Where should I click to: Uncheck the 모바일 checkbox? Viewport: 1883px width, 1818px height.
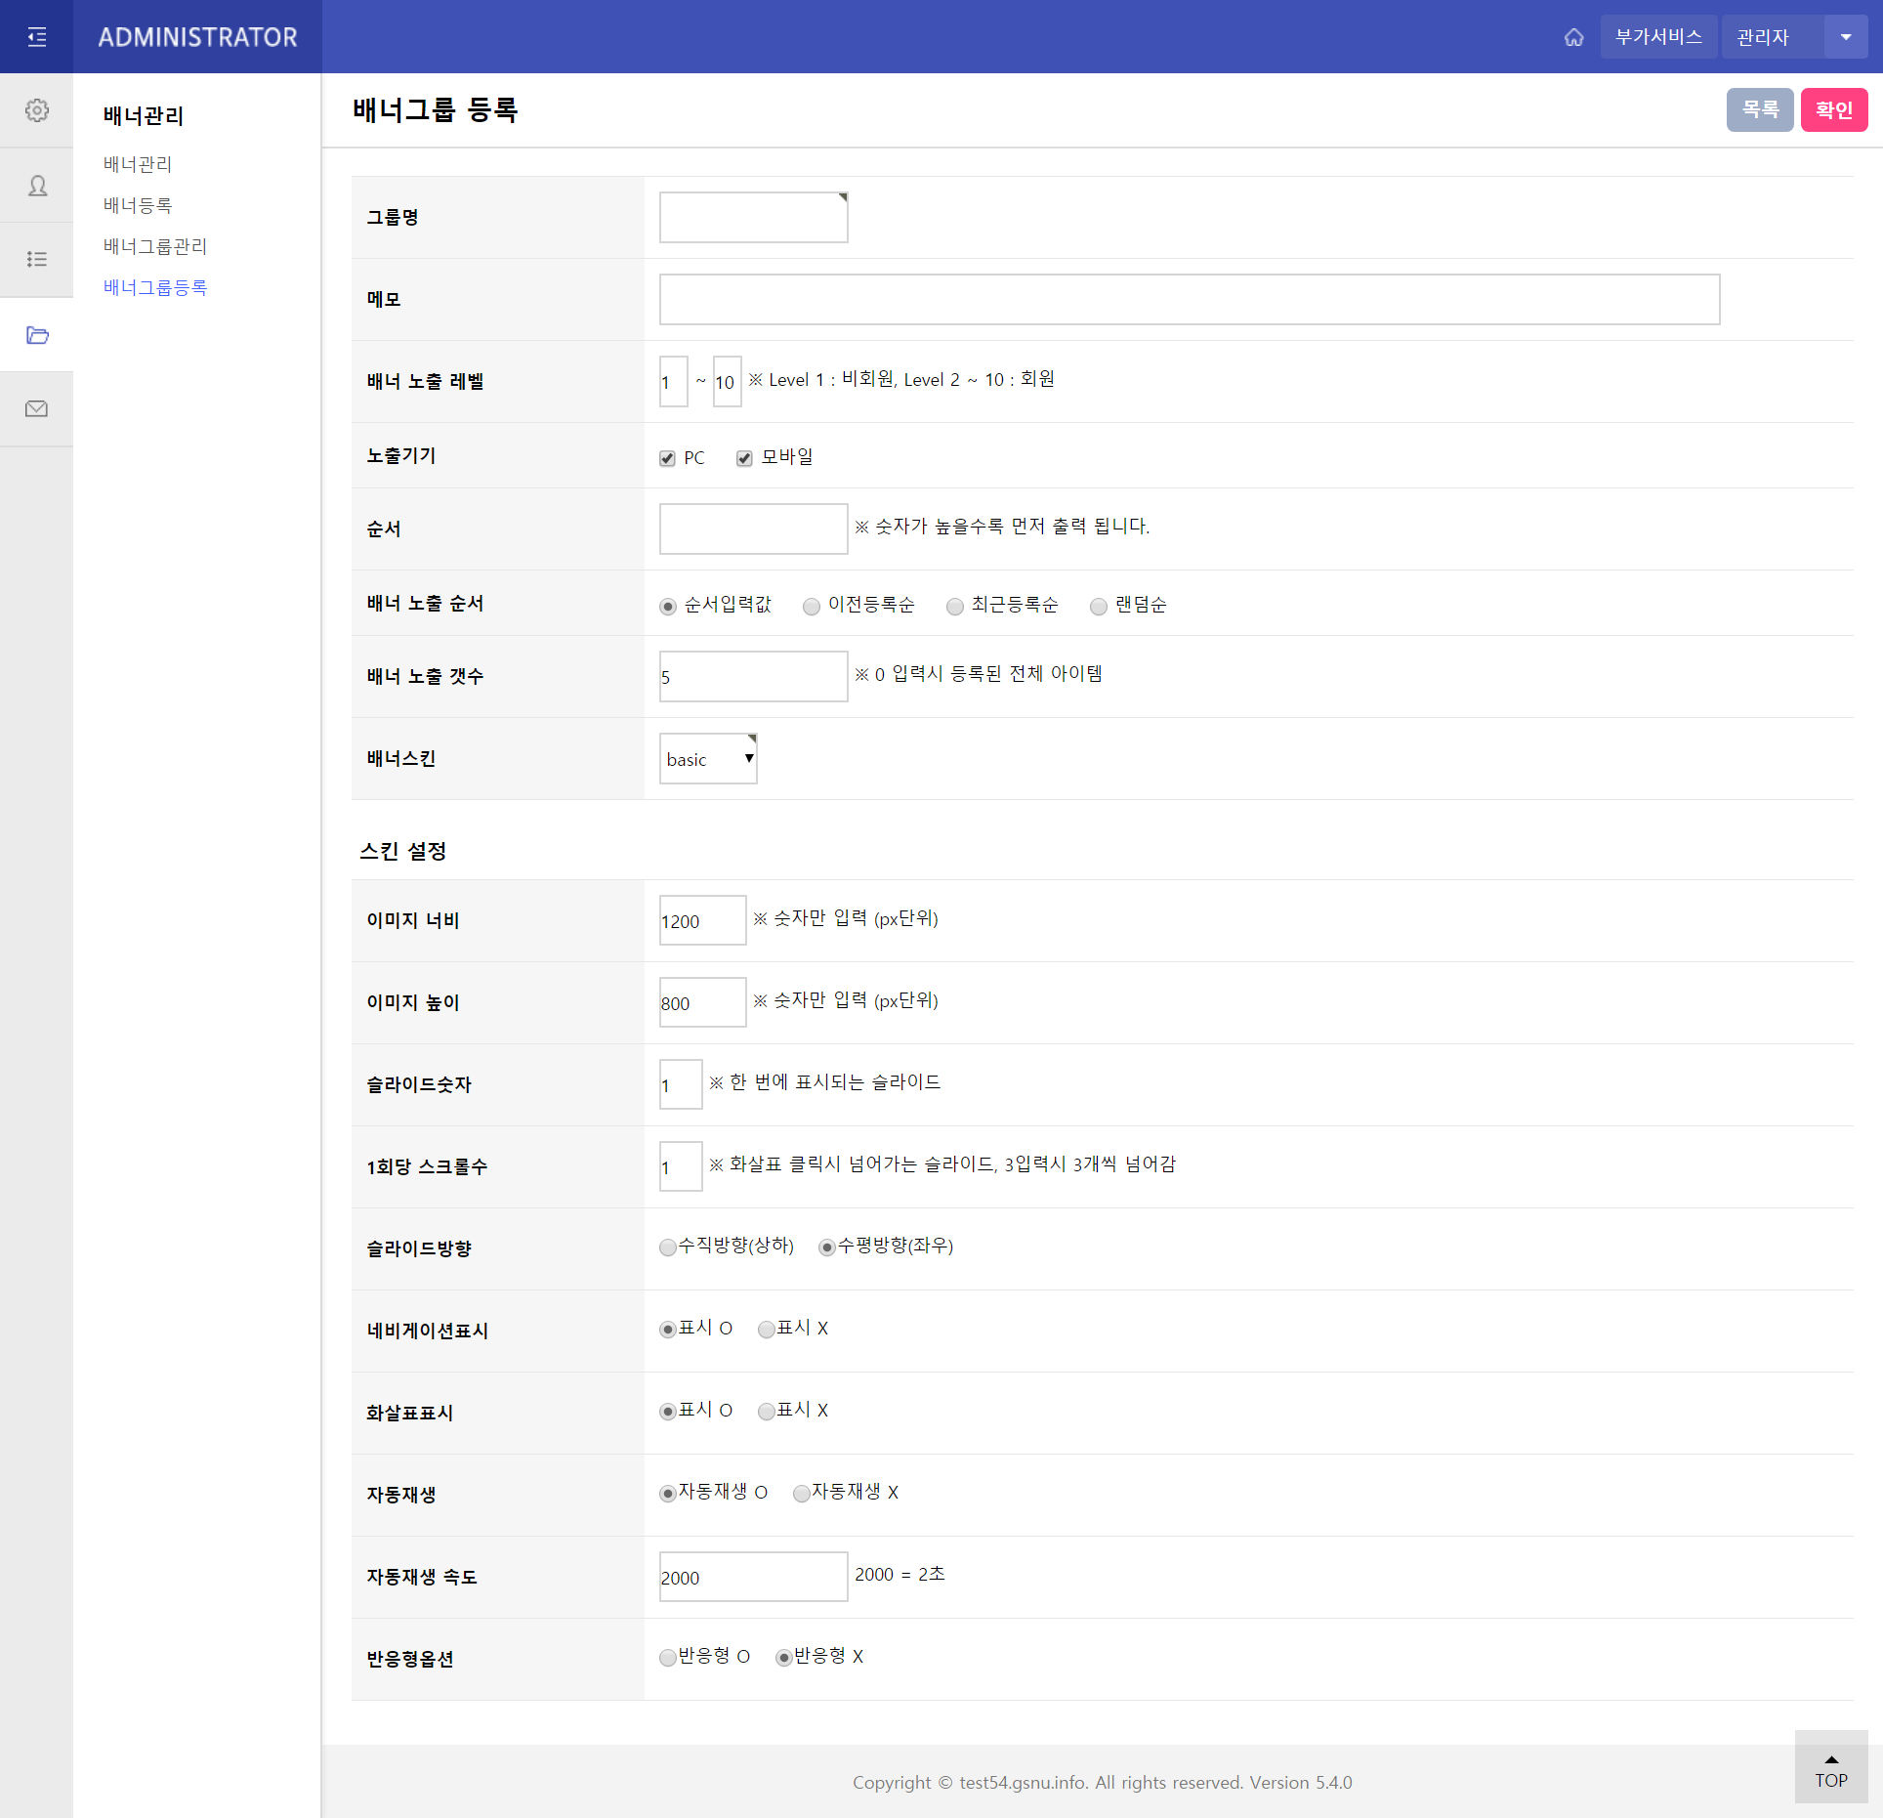pyautogui.click(x=744, y=458)
